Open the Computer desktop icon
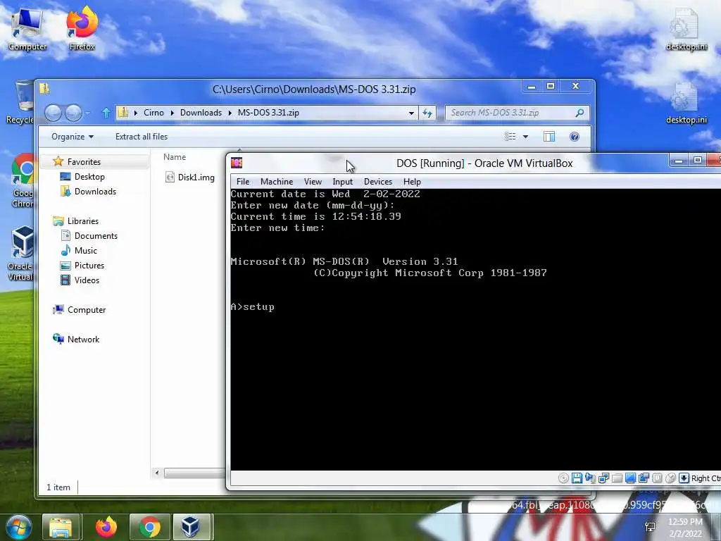Image resolution: width=721 pixels, height=541 pixels. coord(27,28)
